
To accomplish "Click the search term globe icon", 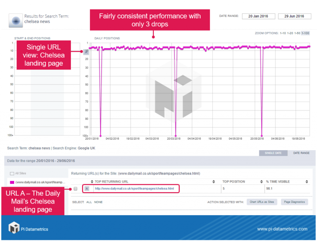I will [16, 21].
